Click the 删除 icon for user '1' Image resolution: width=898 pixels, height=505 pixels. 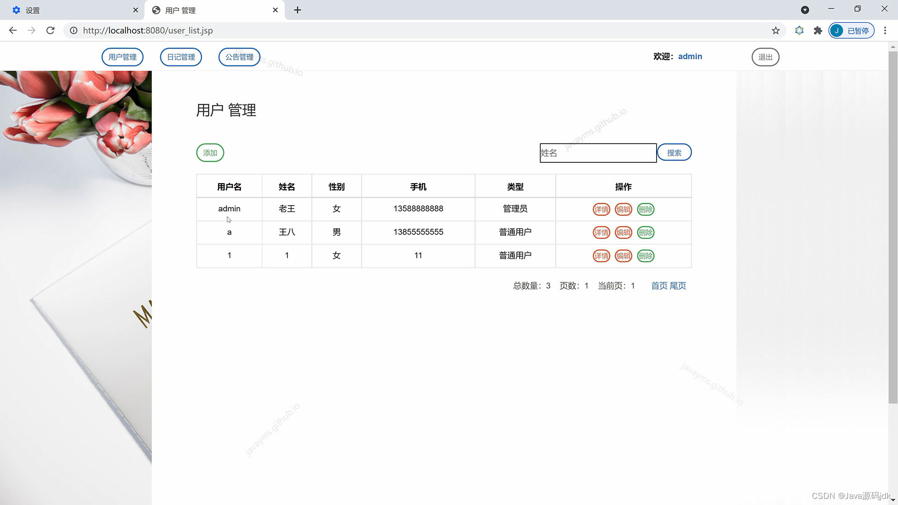click(x=645, y=255)
